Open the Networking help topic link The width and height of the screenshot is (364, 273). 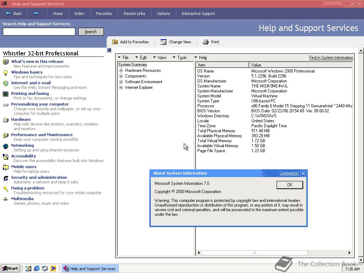point(22,145)
